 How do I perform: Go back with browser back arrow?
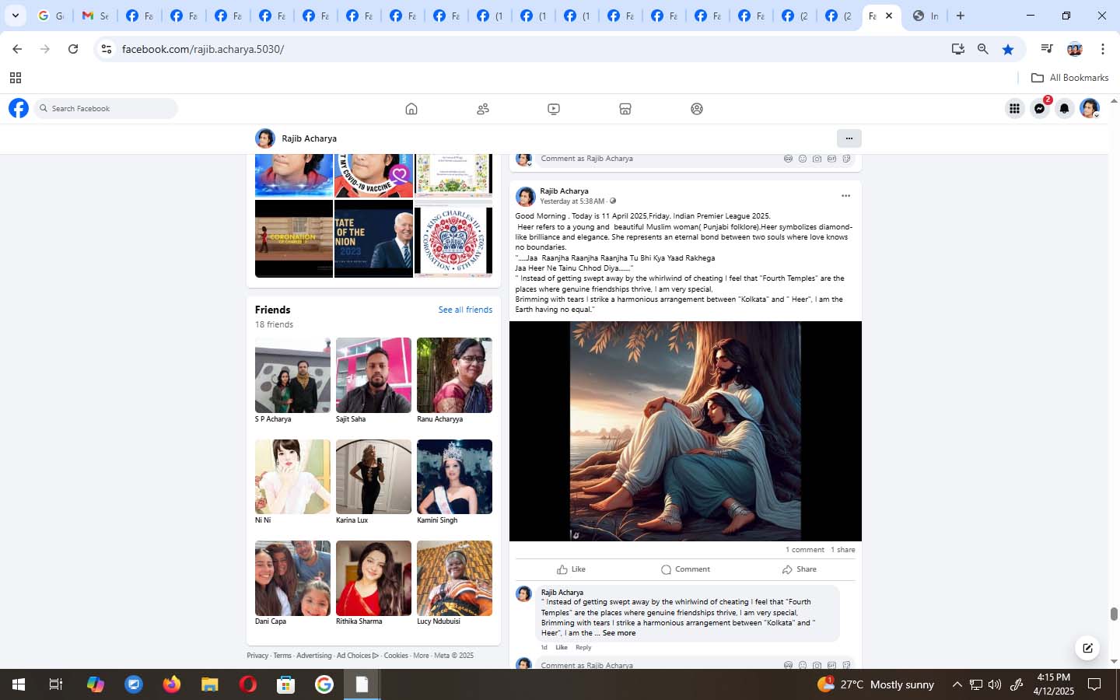17,49
